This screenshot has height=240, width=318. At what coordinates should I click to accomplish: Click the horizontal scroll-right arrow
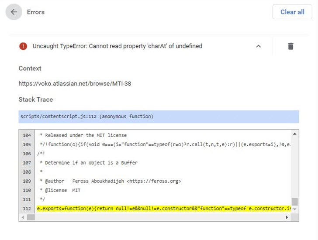tap(287, 217)
